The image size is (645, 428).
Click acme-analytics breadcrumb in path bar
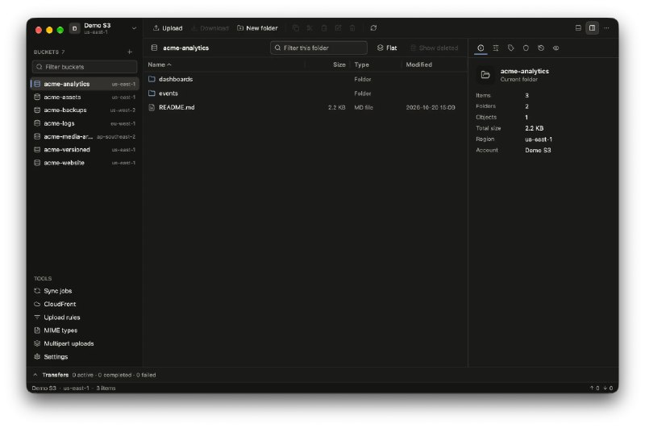[186, 48]
